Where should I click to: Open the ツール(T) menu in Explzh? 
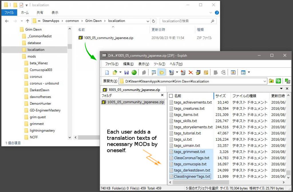click(x=159, y=64)
